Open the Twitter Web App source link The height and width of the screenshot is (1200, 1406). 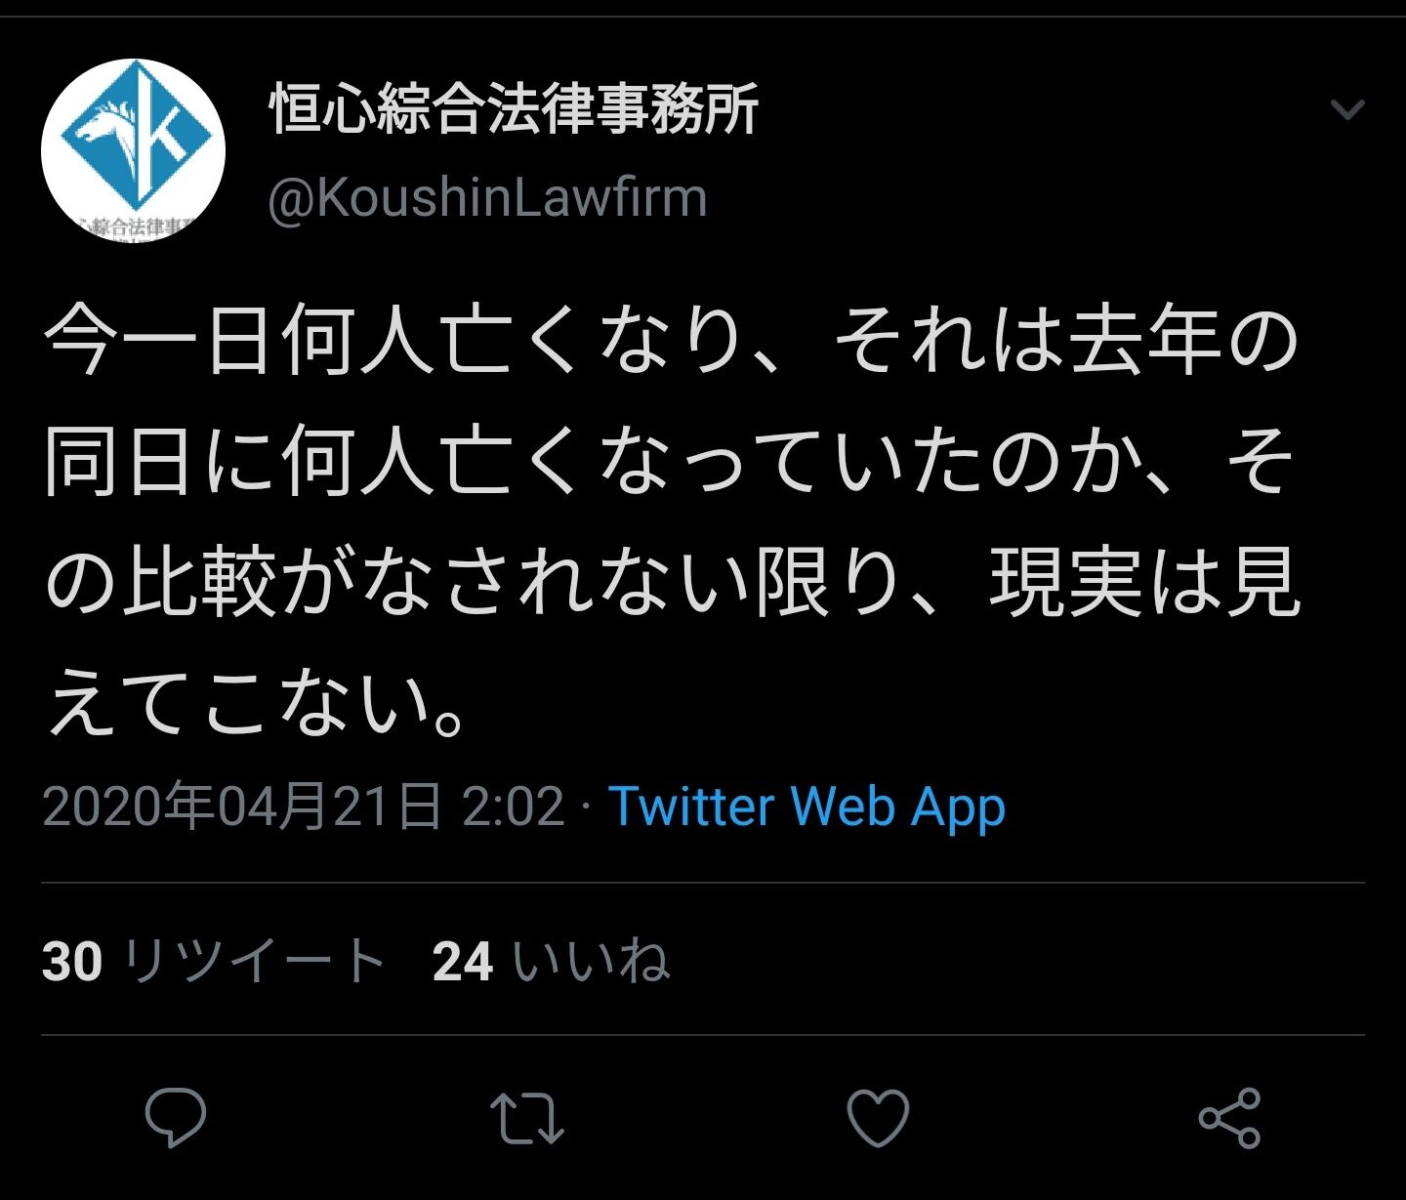point(806,807)
